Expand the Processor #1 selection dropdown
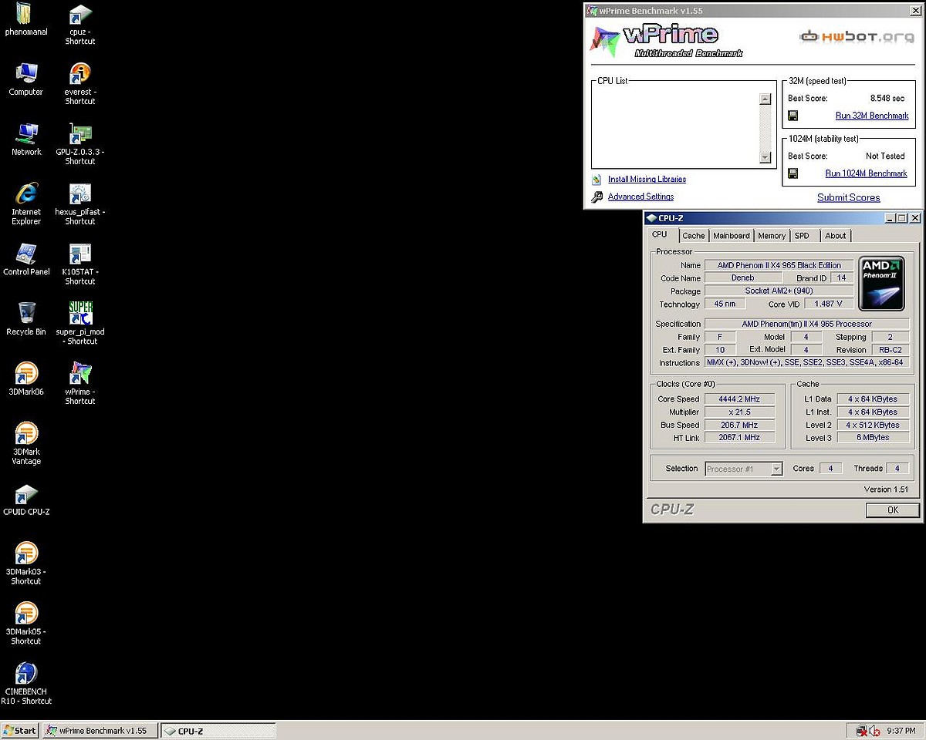Image resolution: width=926 pixels, height=740 pixels. [776, 469]
